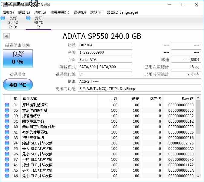
Task: Open the 檔案(F) menu
Action: 8,12
